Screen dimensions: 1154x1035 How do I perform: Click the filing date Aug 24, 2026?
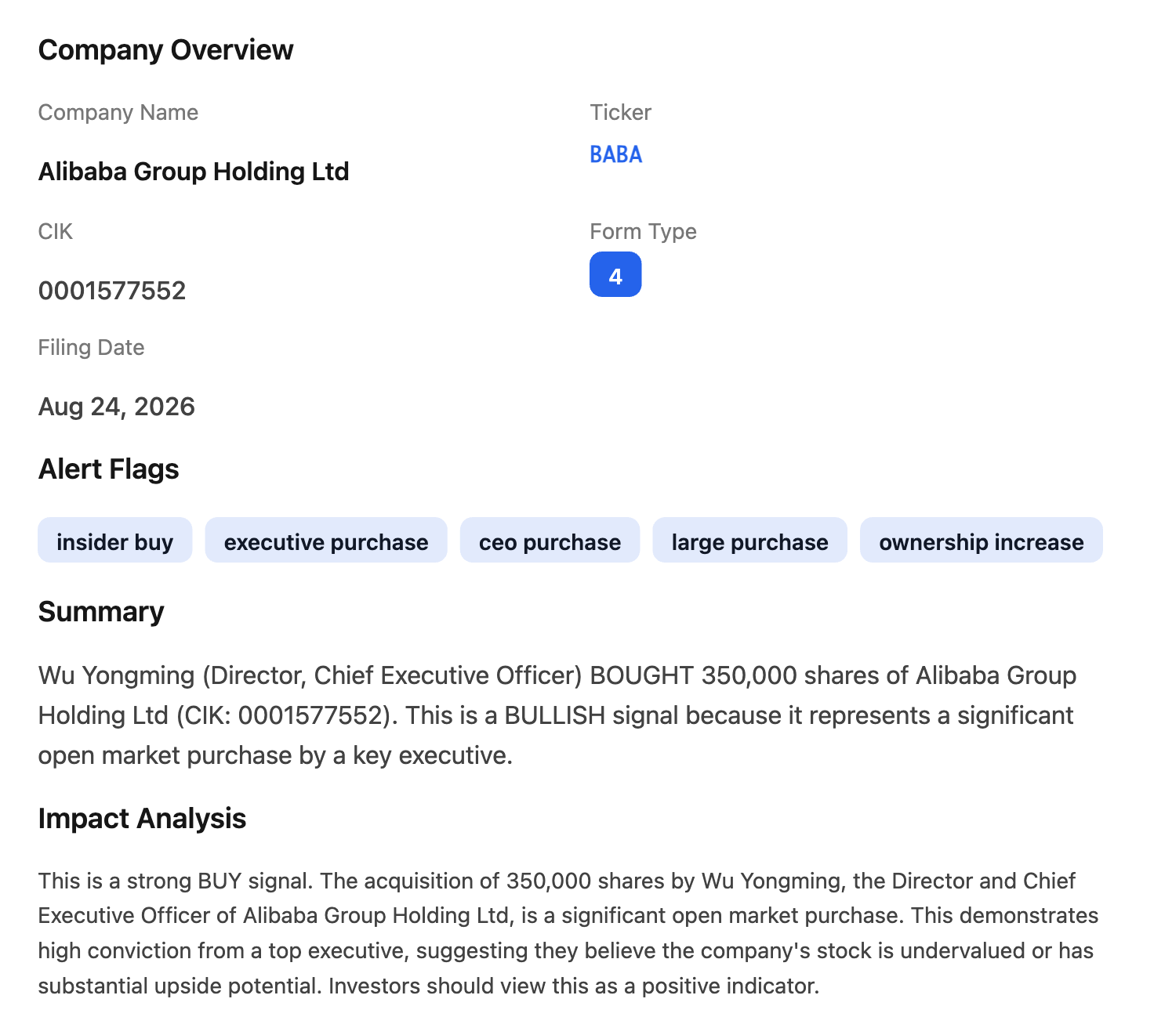(x=117, y=407)
